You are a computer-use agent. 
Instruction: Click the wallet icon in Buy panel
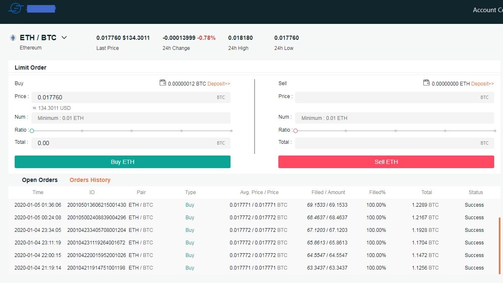click(x=163, y=83)
